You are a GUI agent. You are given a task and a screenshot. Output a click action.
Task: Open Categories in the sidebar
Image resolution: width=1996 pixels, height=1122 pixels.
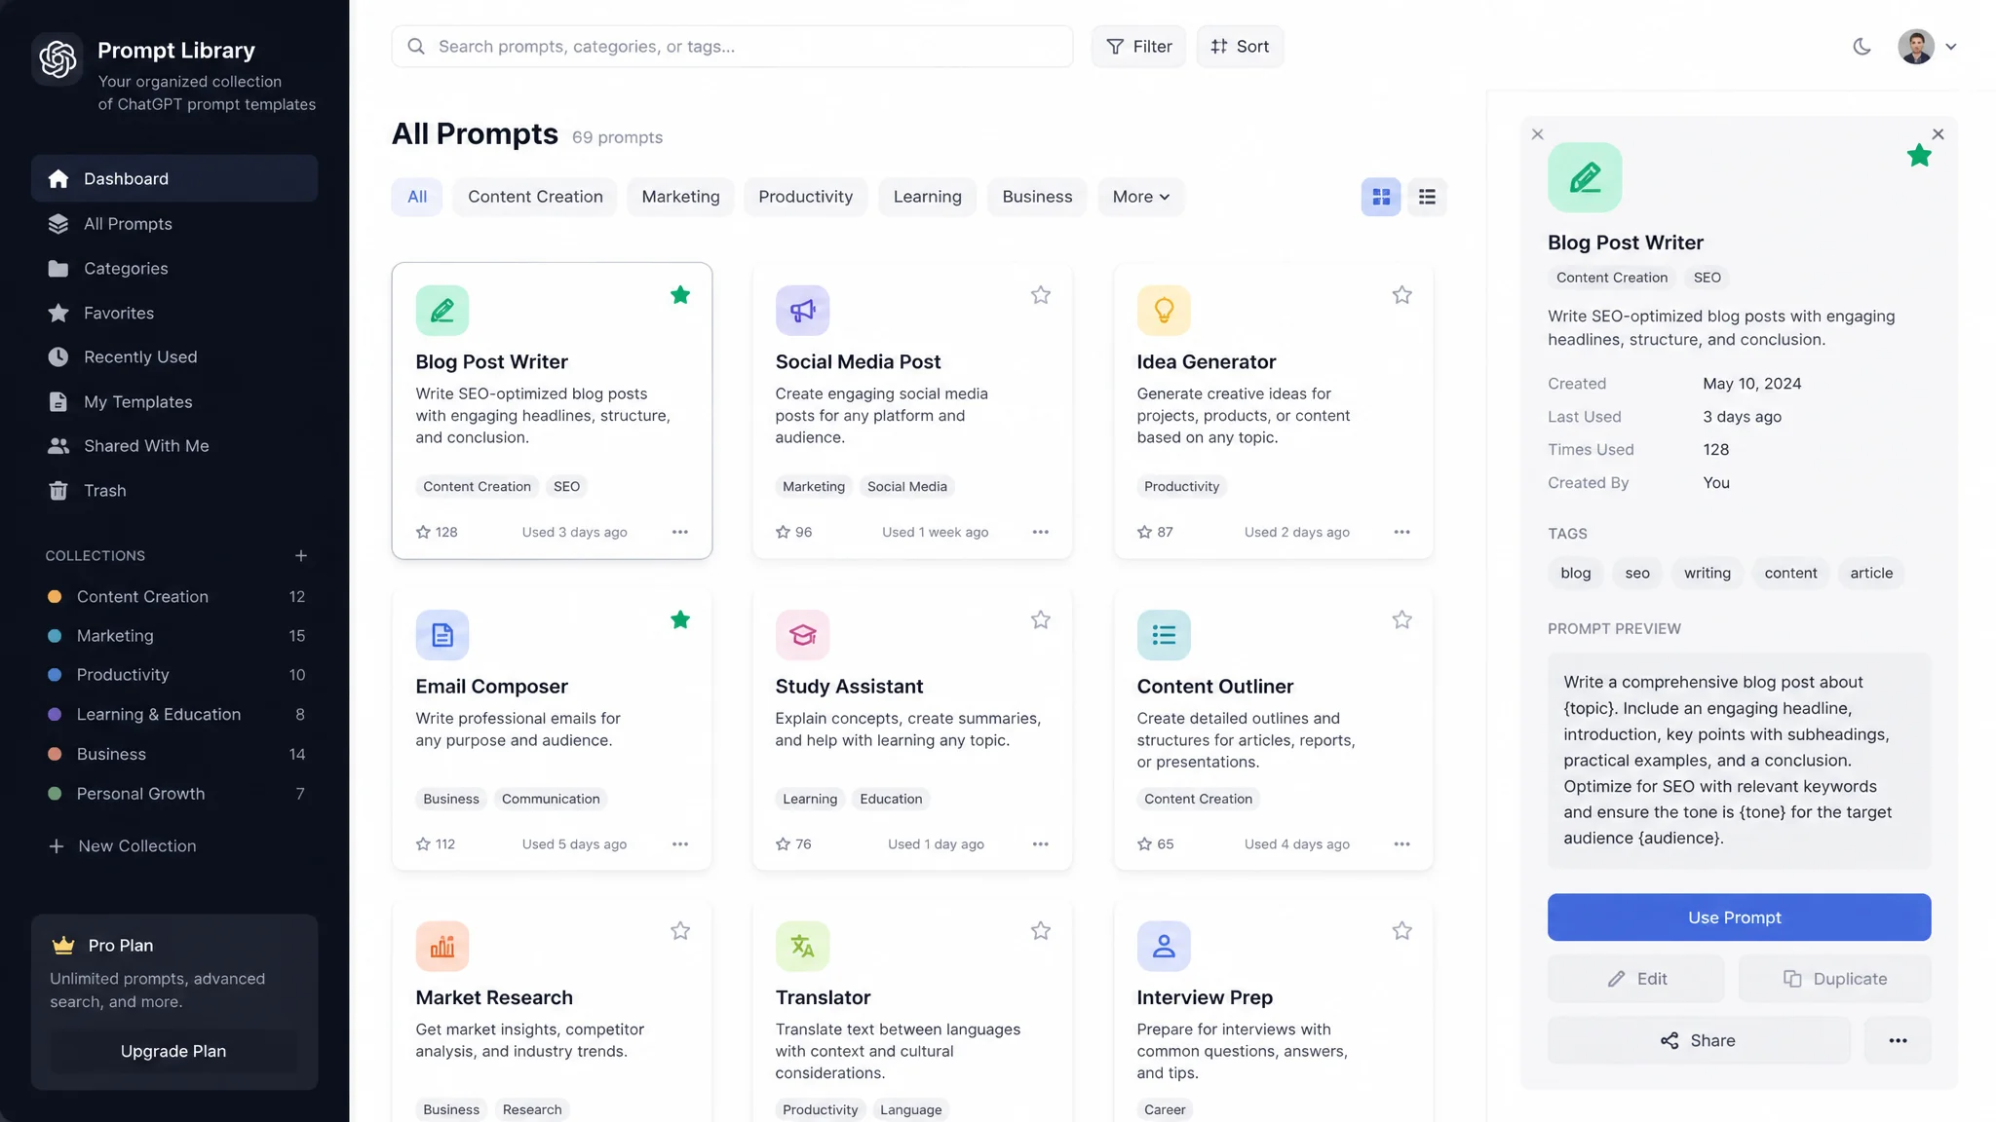coord(174,268)
